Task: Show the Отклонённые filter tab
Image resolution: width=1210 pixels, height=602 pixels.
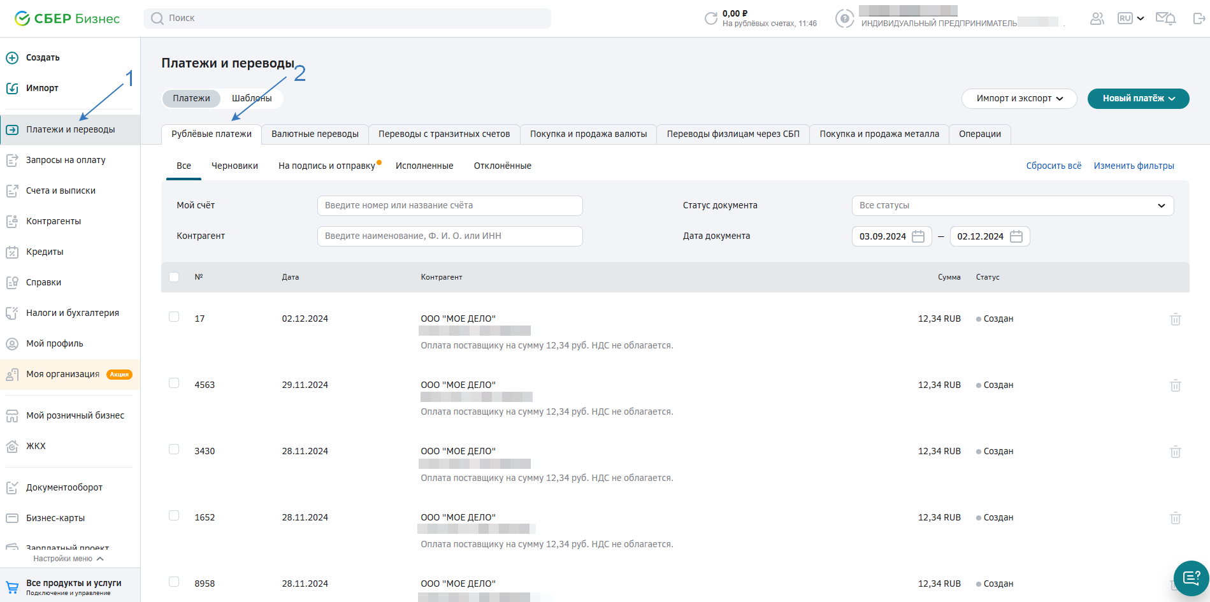Action: click(x=503, y=166)
